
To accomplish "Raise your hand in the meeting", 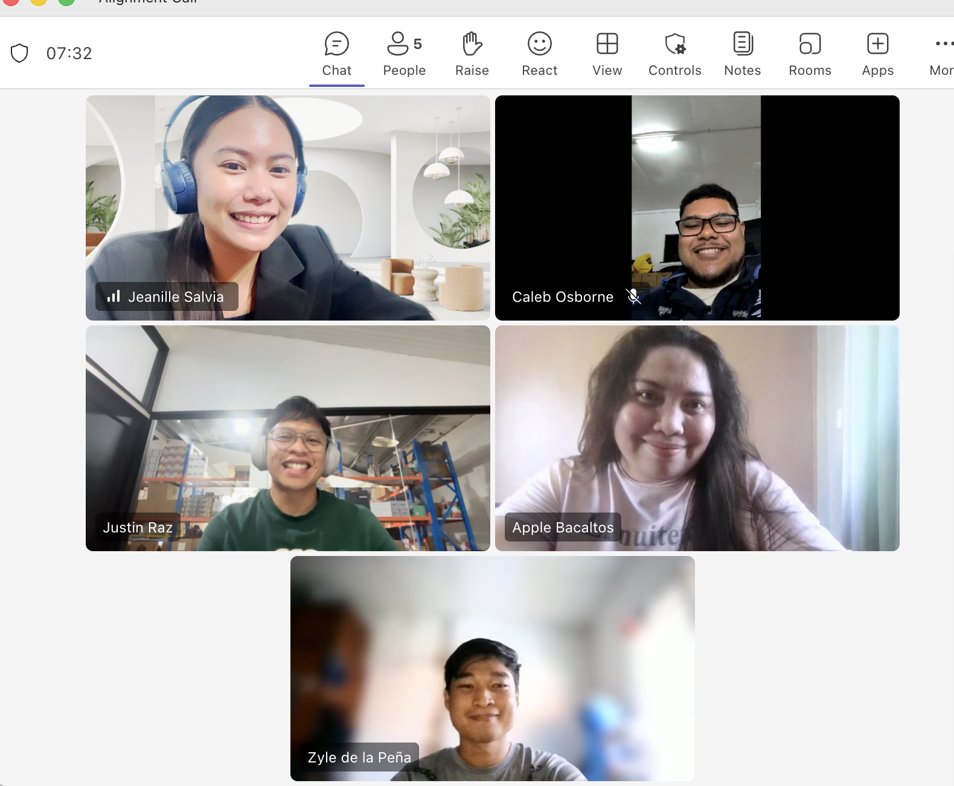I will tap(472, 54).
